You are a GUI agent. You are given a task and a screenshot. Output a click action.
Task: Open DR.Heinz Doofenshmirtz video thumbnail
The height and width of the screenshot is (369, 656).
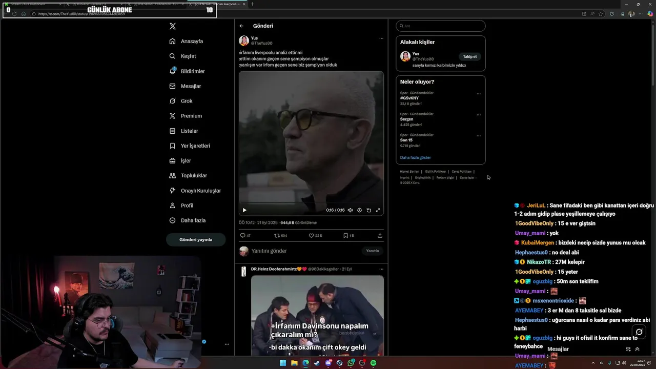tap(317, 315)
